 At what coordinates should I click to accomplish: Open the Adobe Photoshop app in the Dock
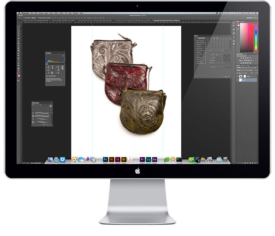pyautogui.click(x=105, y=160)
